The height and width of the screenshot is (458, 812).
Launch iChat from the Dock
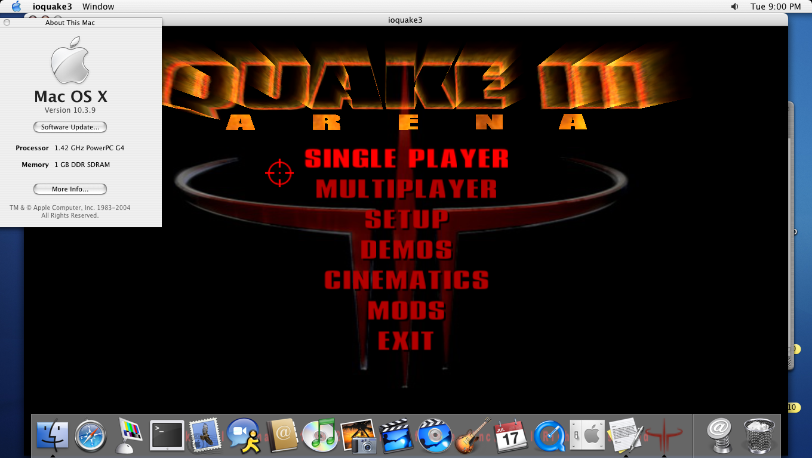point(243,435)
